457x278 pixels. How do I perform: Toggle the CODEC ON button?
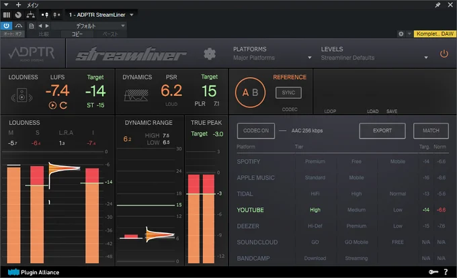click(x=256, y=131)
